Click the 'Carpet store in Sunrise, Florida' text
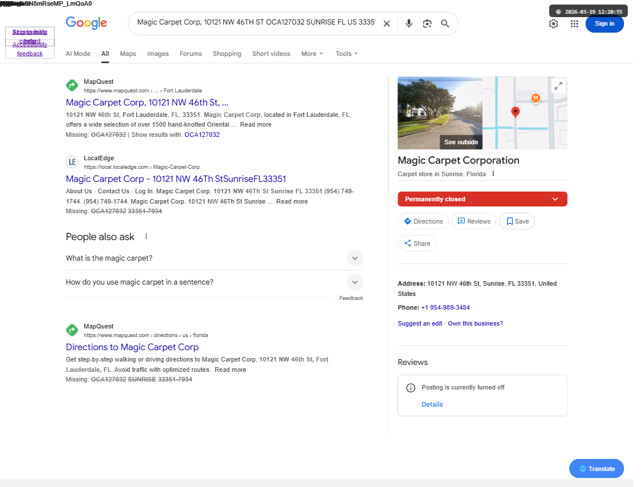Viewport: 641px width, 487px height. click(x=441, y=174)
